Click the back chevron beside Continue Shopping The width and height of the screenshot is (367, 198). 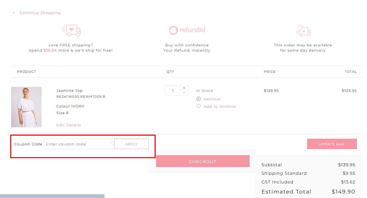(14, 12)
